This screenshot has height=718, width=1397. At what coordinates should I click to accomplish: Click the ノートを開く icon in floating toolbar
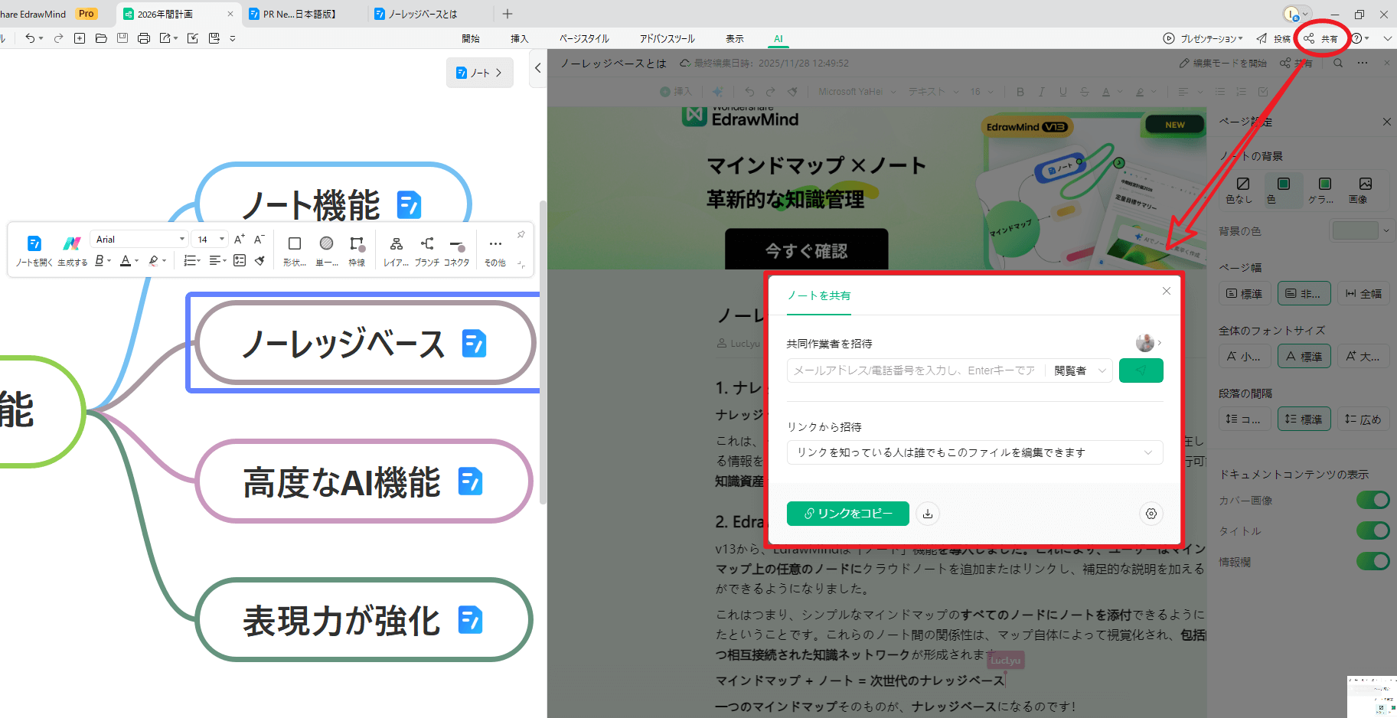(34, 244)
